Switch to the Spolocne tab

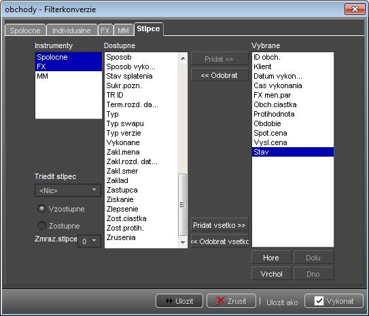tap(25, 31)
